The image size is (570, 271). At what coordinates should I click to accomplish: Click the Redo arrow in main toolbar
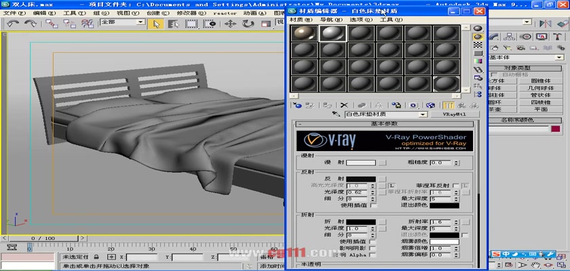pyautogui.click(x=31, y=24)
